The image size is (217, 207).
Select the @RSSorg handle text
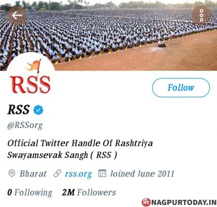pos(25,125)
